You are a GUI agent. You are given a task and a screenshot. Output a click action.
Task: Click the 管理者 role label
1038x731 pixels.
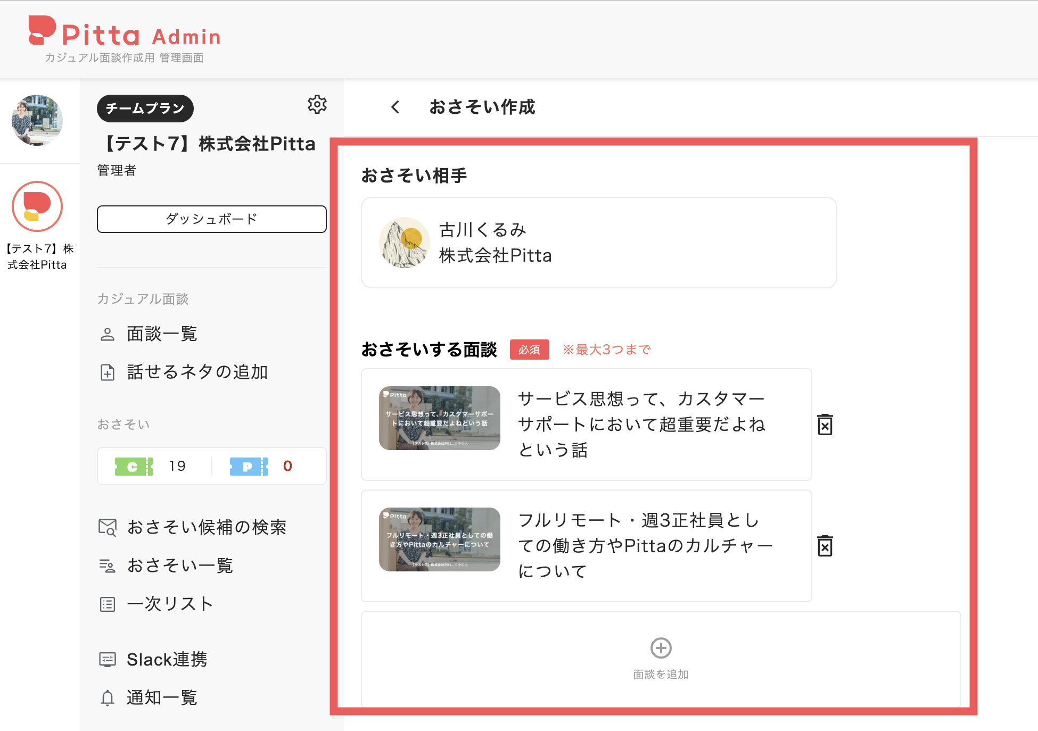tap(117, 170)
